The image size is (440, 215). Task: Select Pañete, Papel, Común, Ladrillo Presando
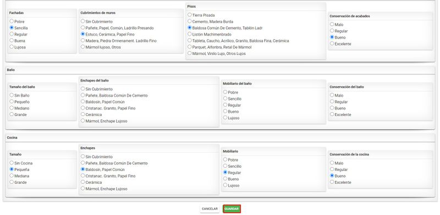[x=83, y=28]
